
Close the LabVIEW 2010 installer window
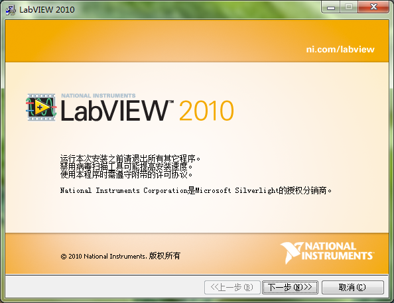pyautogui.click(x=373, y=7)
